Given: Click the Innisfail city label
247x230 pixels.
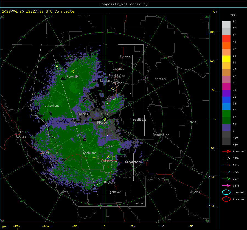Looking at the screenshot, I should [x=111, y=99].
